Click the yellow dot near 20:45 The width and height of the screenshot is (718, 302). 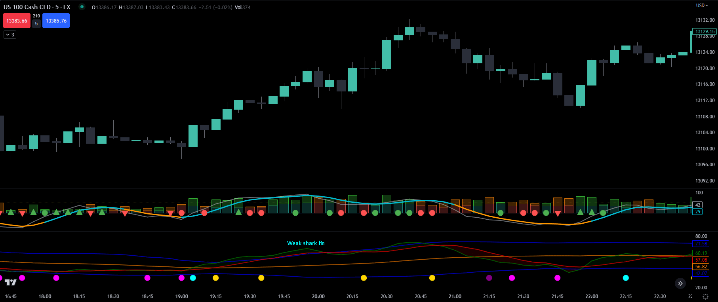point(432,278)
